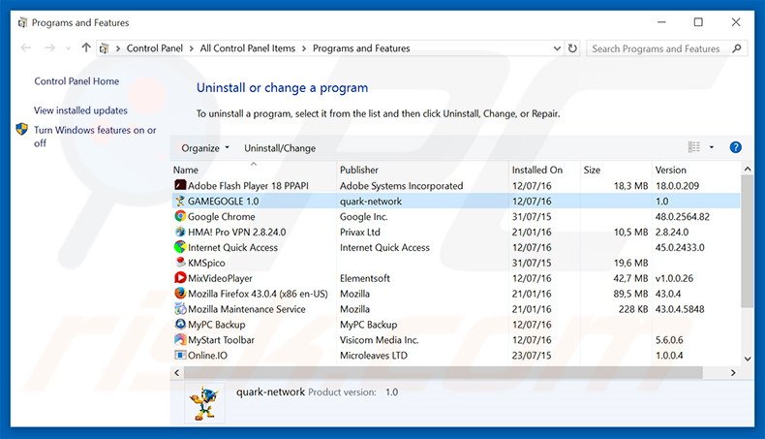Select Mozilla Firefox 43.0.4 (x86 en-US) name
Screen dimensions: 765x439
point(258,294)
